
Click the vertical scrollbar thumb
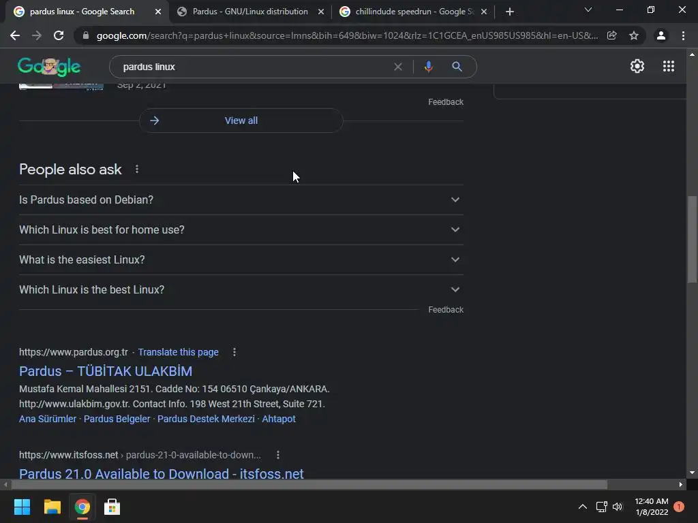(x=692, y=239)
